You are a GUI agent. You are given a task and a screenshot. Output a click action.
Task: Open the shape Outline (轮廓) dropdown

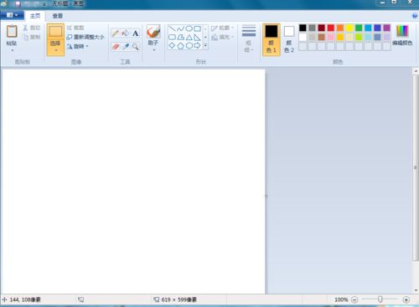pyautogui.click(x=223, y=28)
